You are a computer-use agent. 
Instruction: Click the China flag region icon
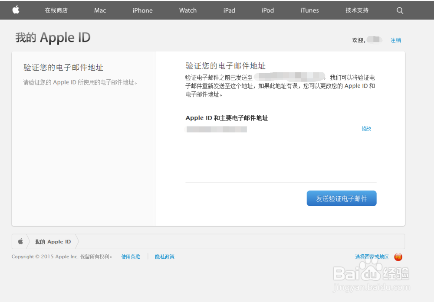click(x=398, y=257)
